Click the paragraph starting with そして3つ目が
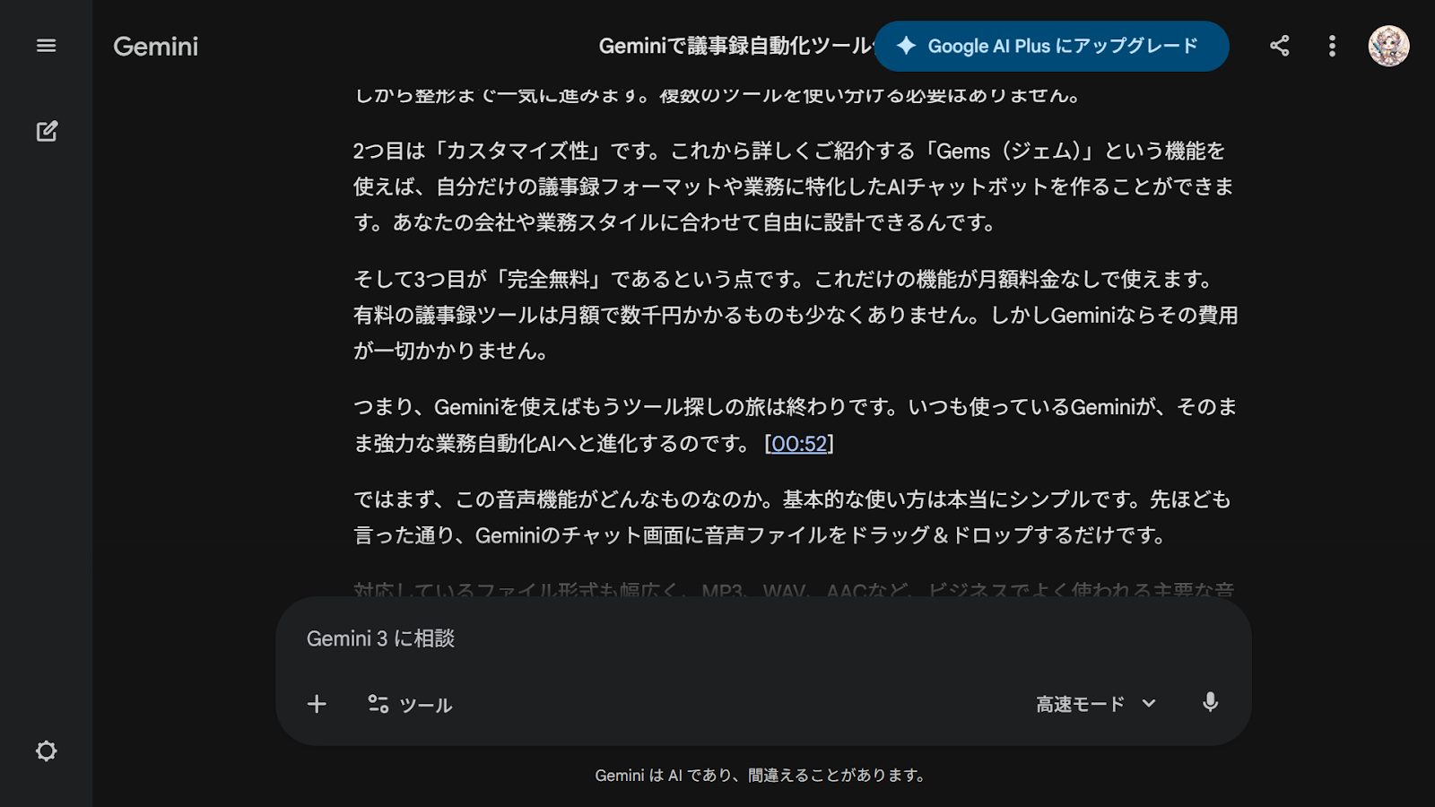 pyautogui.click(x=794, y=315)
